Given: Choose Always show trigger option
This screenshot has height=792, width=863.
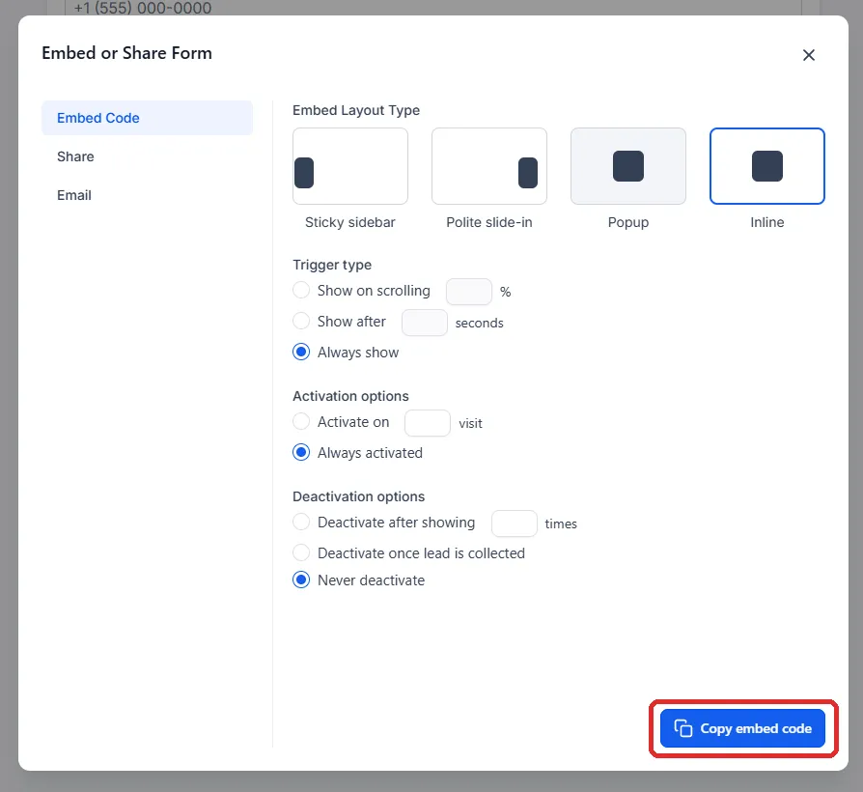Looking at the screenshot, I should pos(301,352).
